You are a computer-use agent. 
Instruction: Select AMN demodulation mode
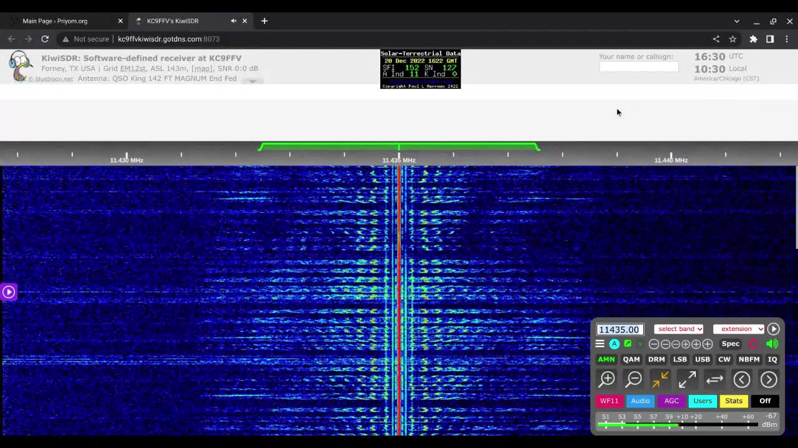pos(606,359)
